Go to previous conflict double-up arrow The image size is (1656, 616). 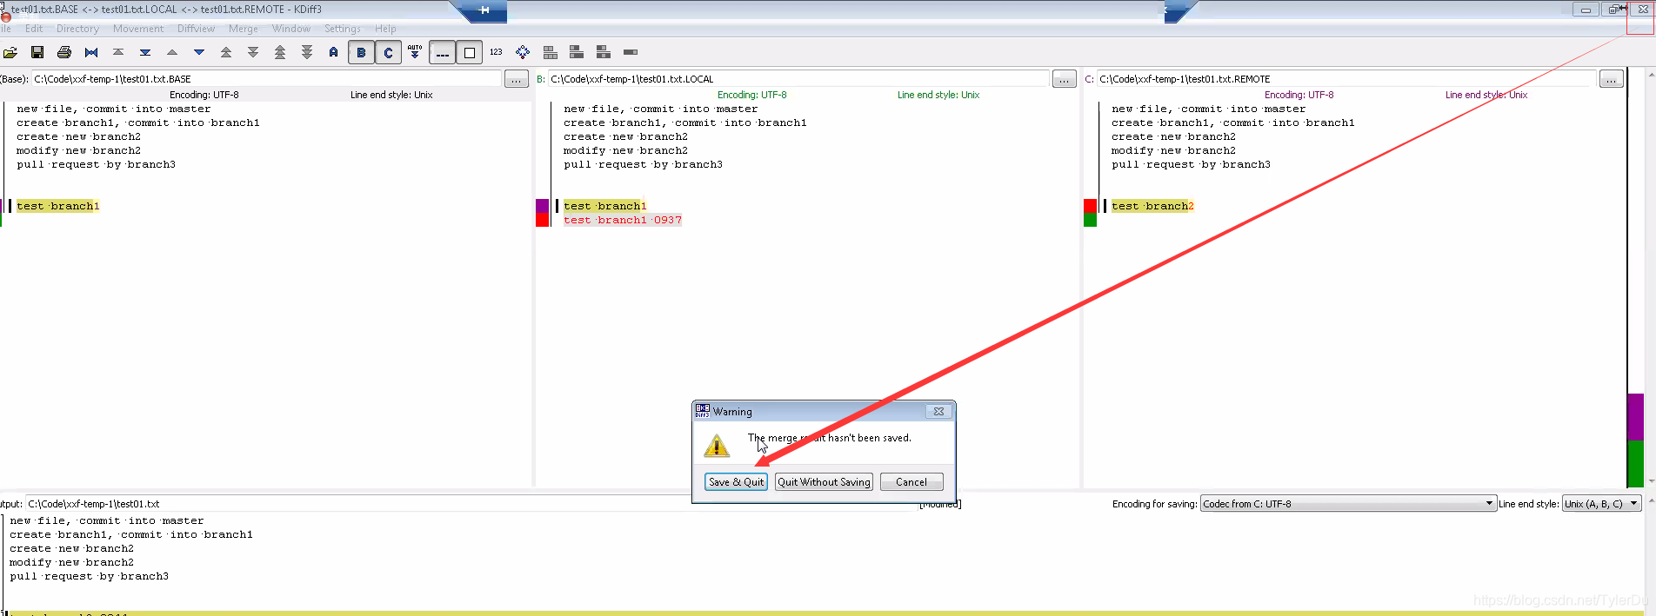click(226, 52)
